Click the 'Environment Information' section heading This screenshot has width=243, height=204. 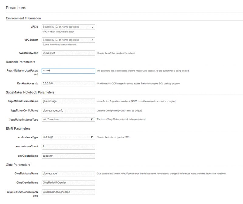tap(23, 18)
